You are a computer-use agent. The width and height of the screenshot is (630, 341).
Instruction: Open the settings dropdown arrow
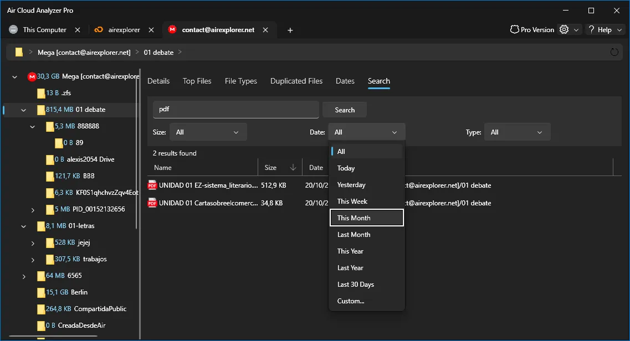(x=576, y=30)
